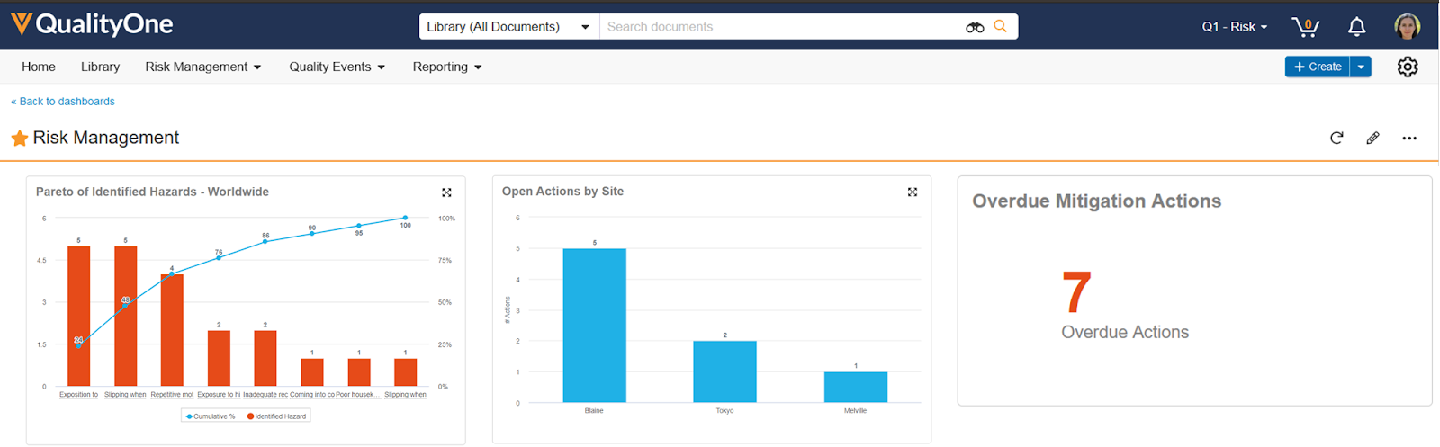
Task: Expand the Quality Events menu
Action: click(337, 67)
